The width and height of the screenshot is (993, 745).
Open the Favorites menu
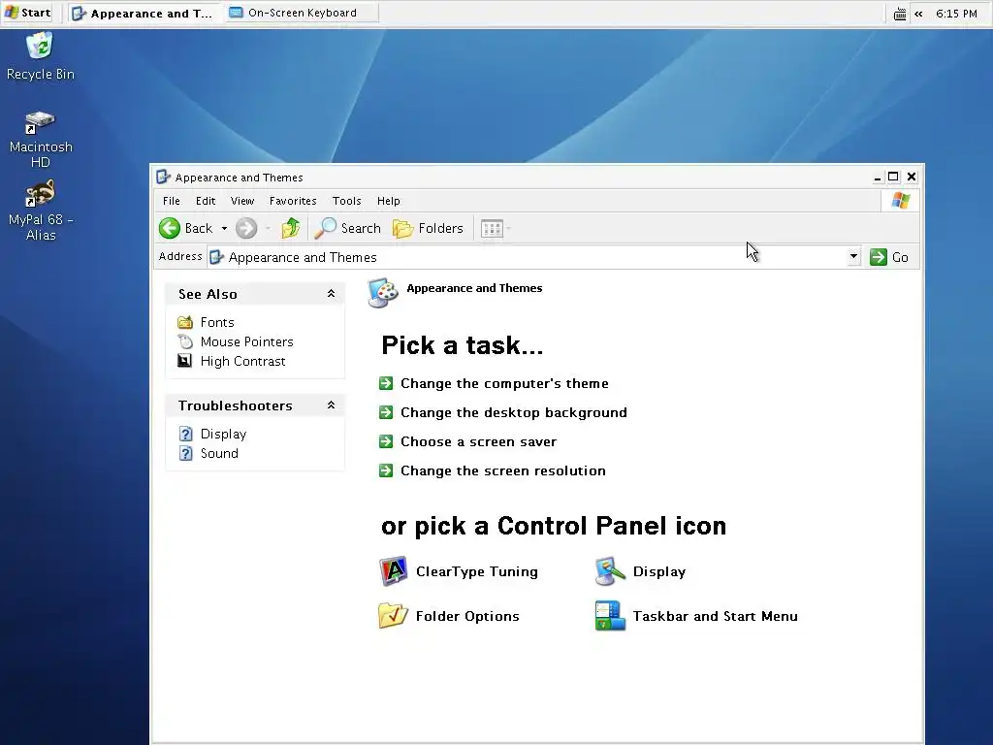tap(293, 201)
